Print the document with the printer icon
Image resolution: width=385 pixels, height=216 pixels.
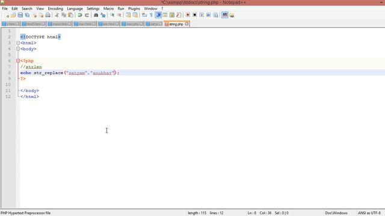tap(48, 15)
